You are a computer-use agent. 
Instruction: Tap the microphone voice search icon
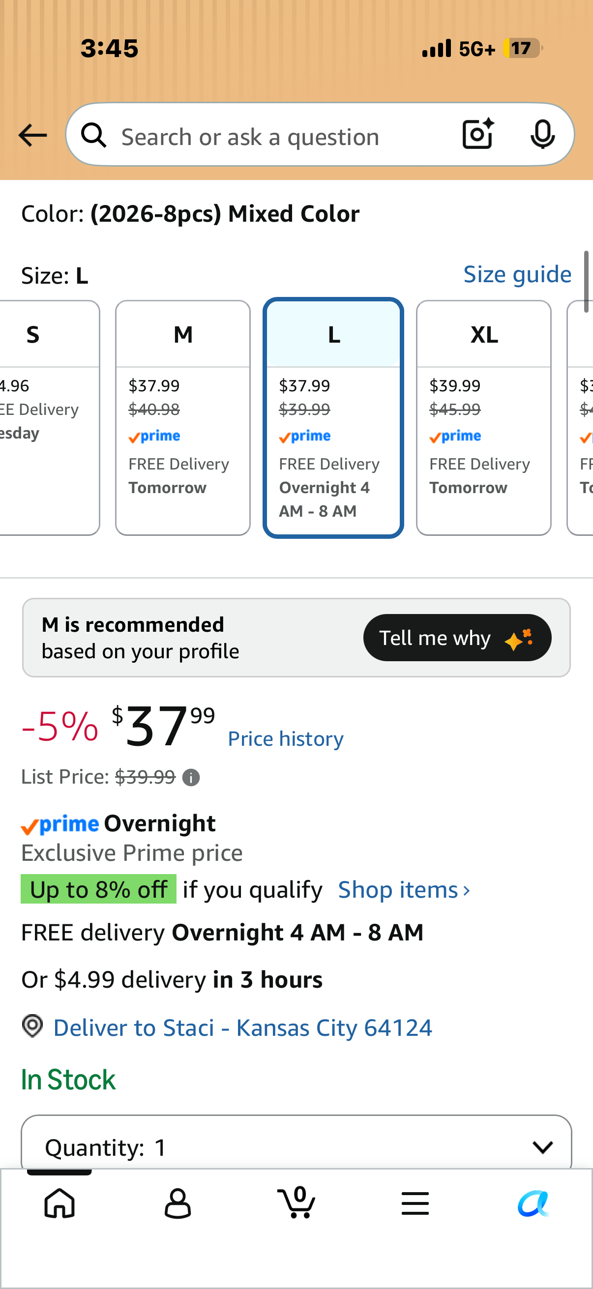coord(542,134)
